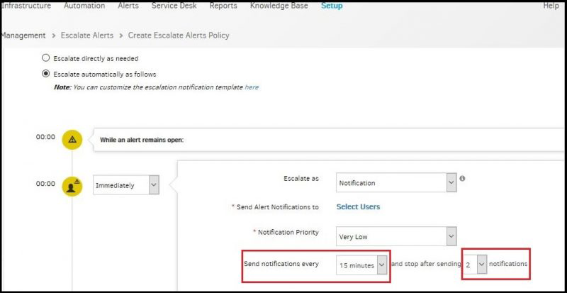Viewport: 567px width, 293px height.
Task: Open the Automation menu
Action: click(x=84, y=6)
